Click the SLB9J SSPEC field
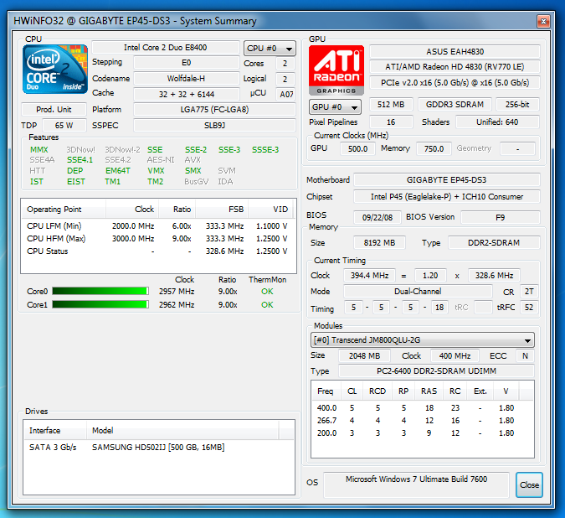 pyautogui.click(x=214, y=125)
